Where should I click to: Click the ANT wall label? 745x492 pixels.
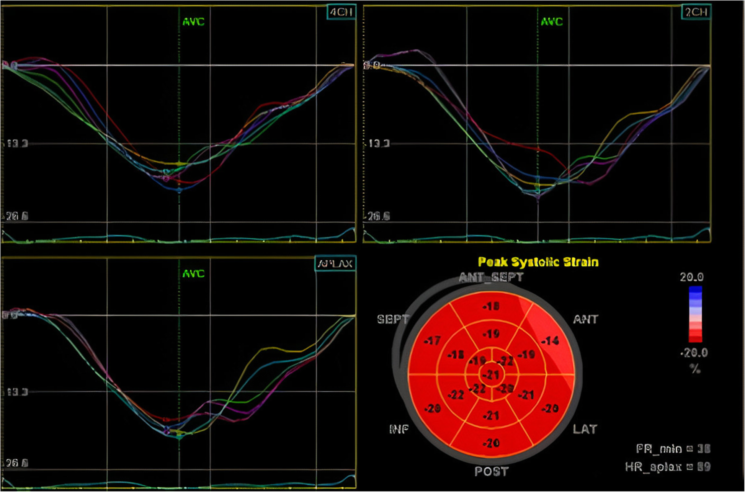(x=585, y=319)
